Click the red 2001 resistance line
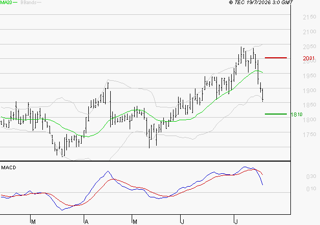320x225 pixels. (276, 58)
